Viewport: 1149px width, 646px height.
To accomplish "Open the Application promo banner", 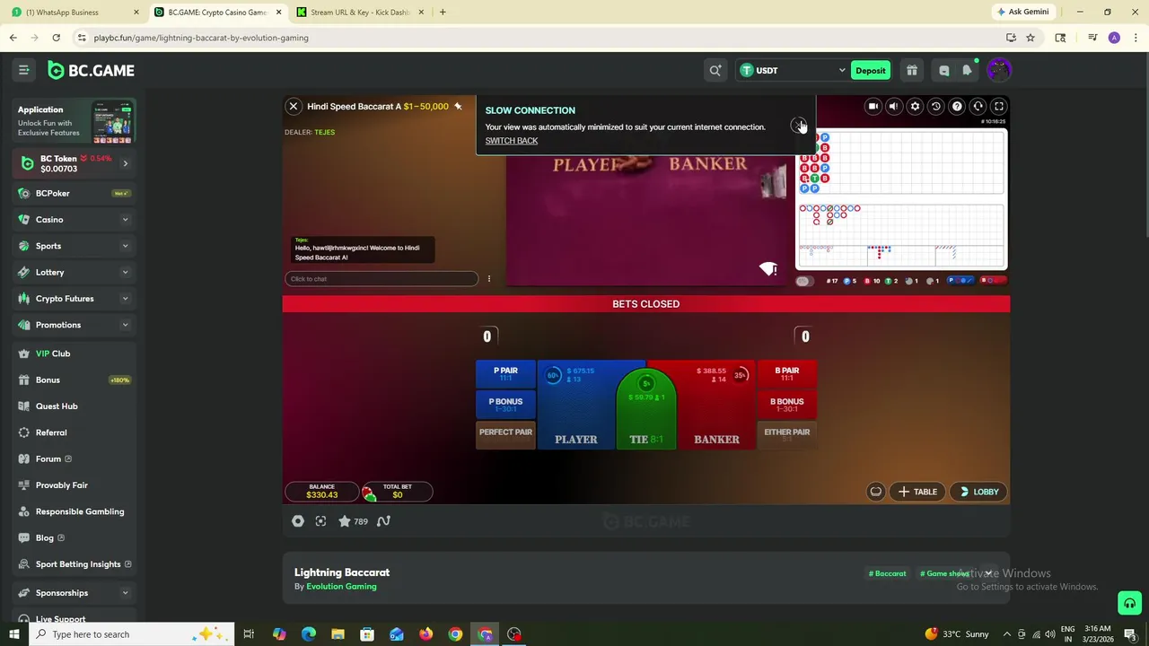I will pos(75,121).
